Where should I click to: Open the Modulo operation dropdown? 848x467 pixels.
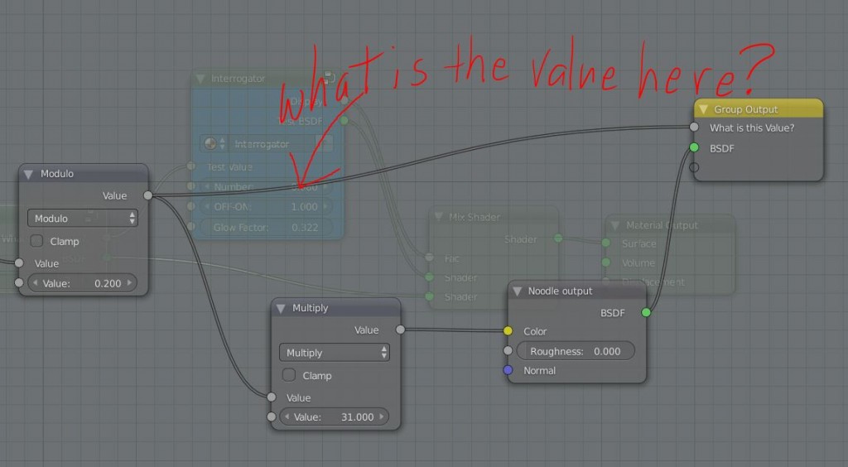coord(83,219)
